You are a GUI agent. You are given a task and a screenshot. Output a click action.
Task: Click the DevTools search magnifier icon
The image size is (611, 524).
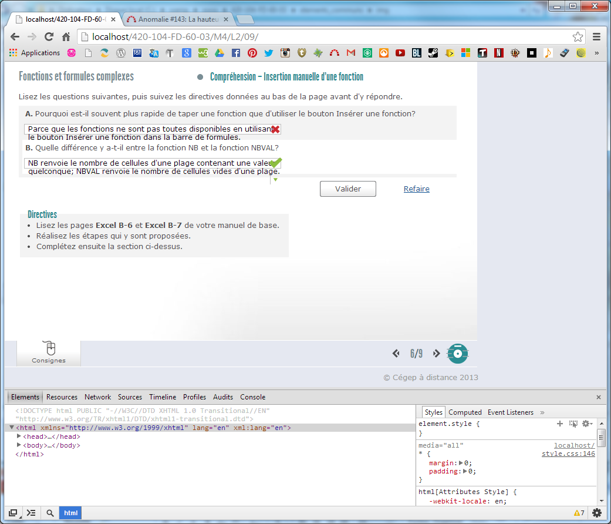[x=50, y=513]
